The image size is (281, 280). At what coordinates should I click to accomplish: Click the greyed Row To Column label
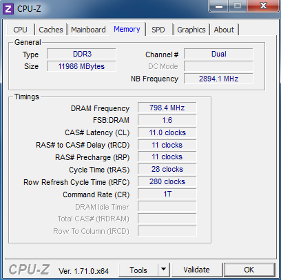click(x=91, y=231)
